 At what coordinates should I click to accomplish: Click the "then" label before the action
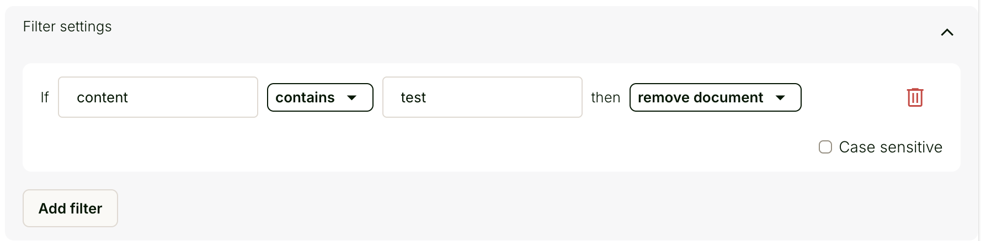click(605, 97)
